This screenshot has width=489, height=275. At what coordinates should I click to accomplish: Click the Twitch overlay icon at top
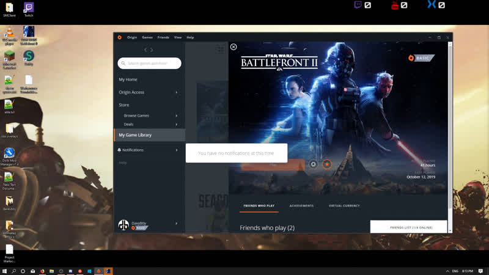point(358,5)
